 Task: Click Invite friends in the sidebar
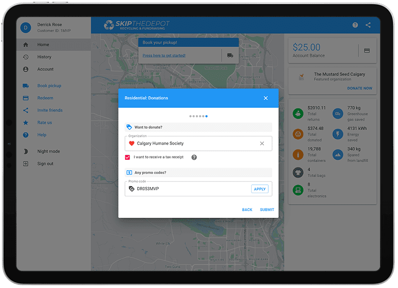50,110
